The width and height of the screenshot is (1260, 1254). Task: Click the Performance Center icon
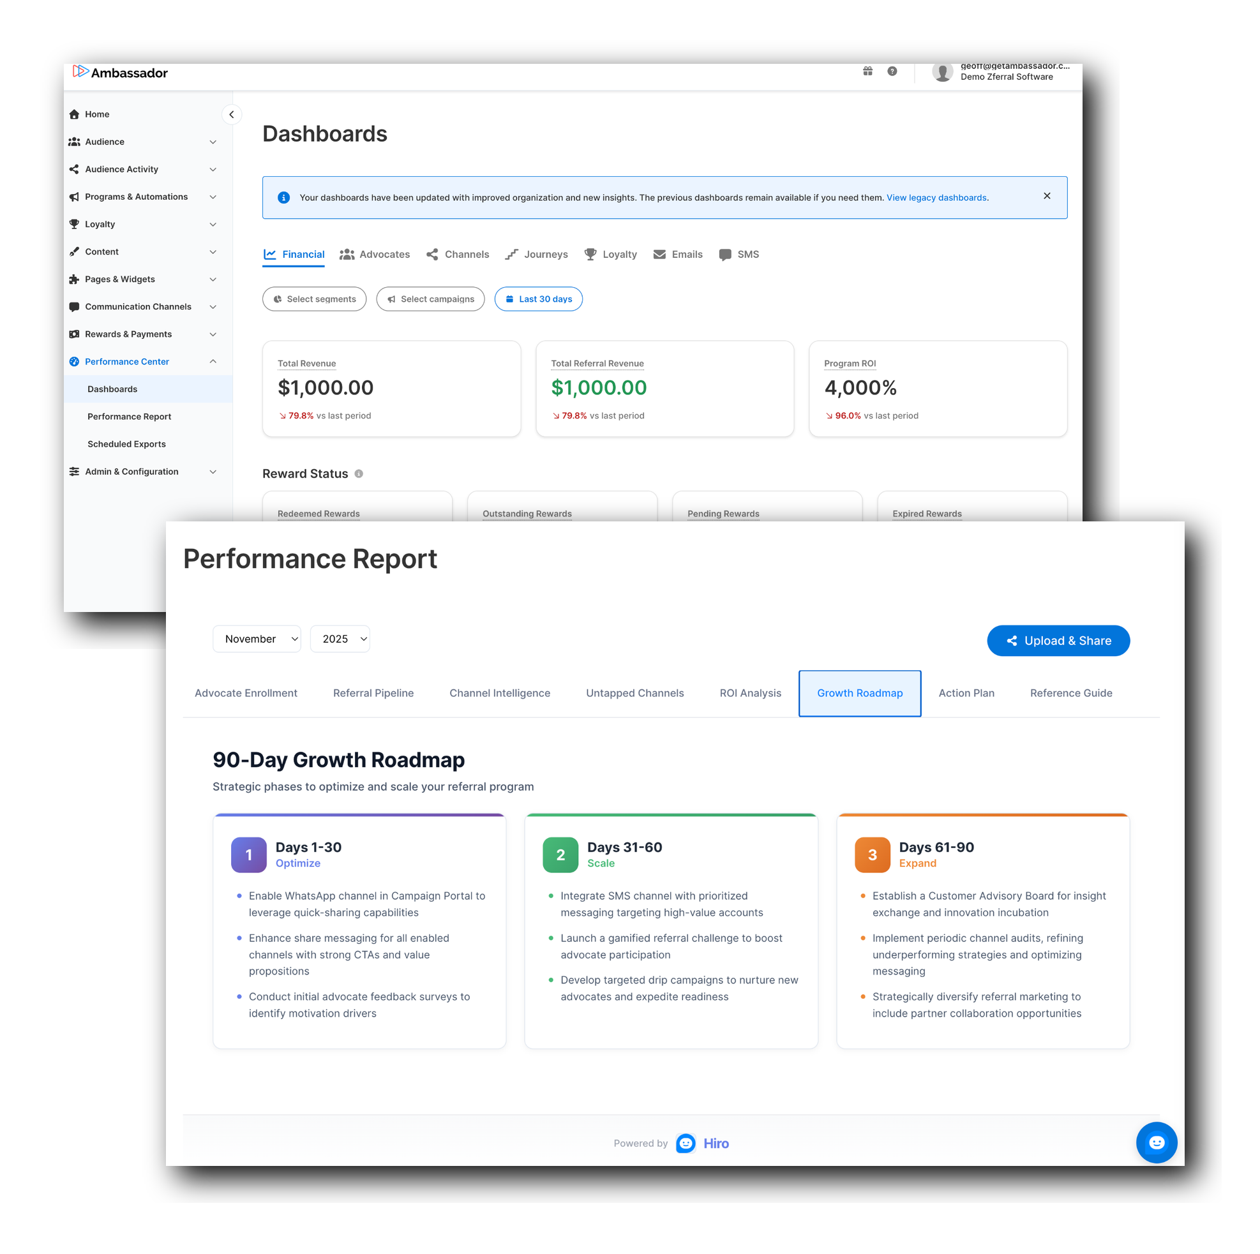[74, 361]
